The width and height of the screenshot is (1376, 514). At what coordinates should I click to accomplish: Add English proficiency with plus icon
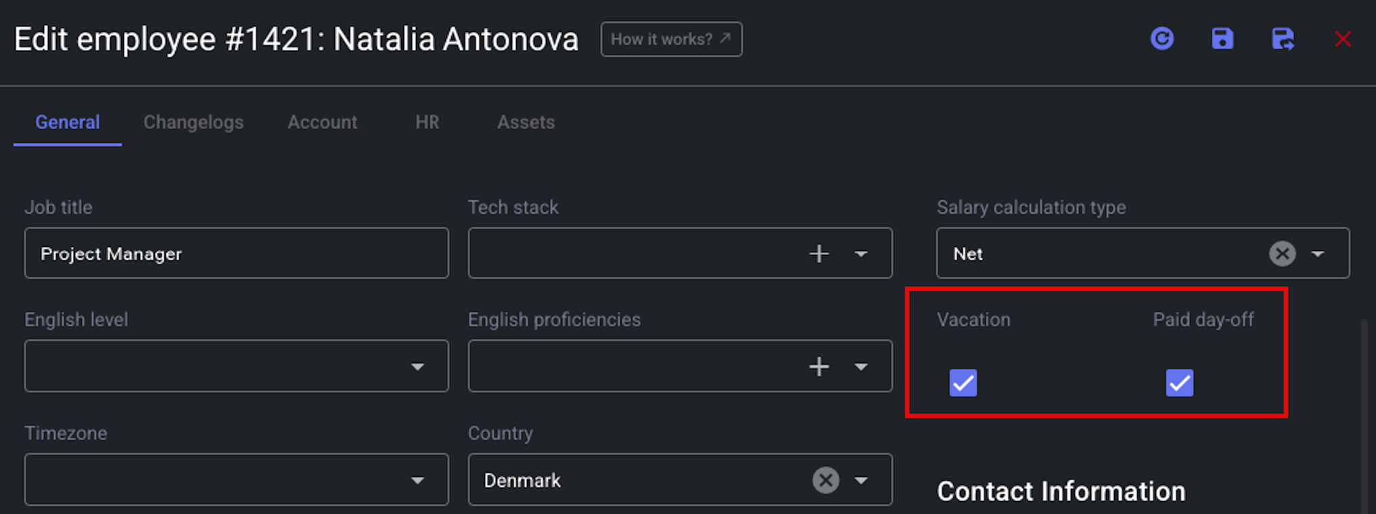click(819, 367)
